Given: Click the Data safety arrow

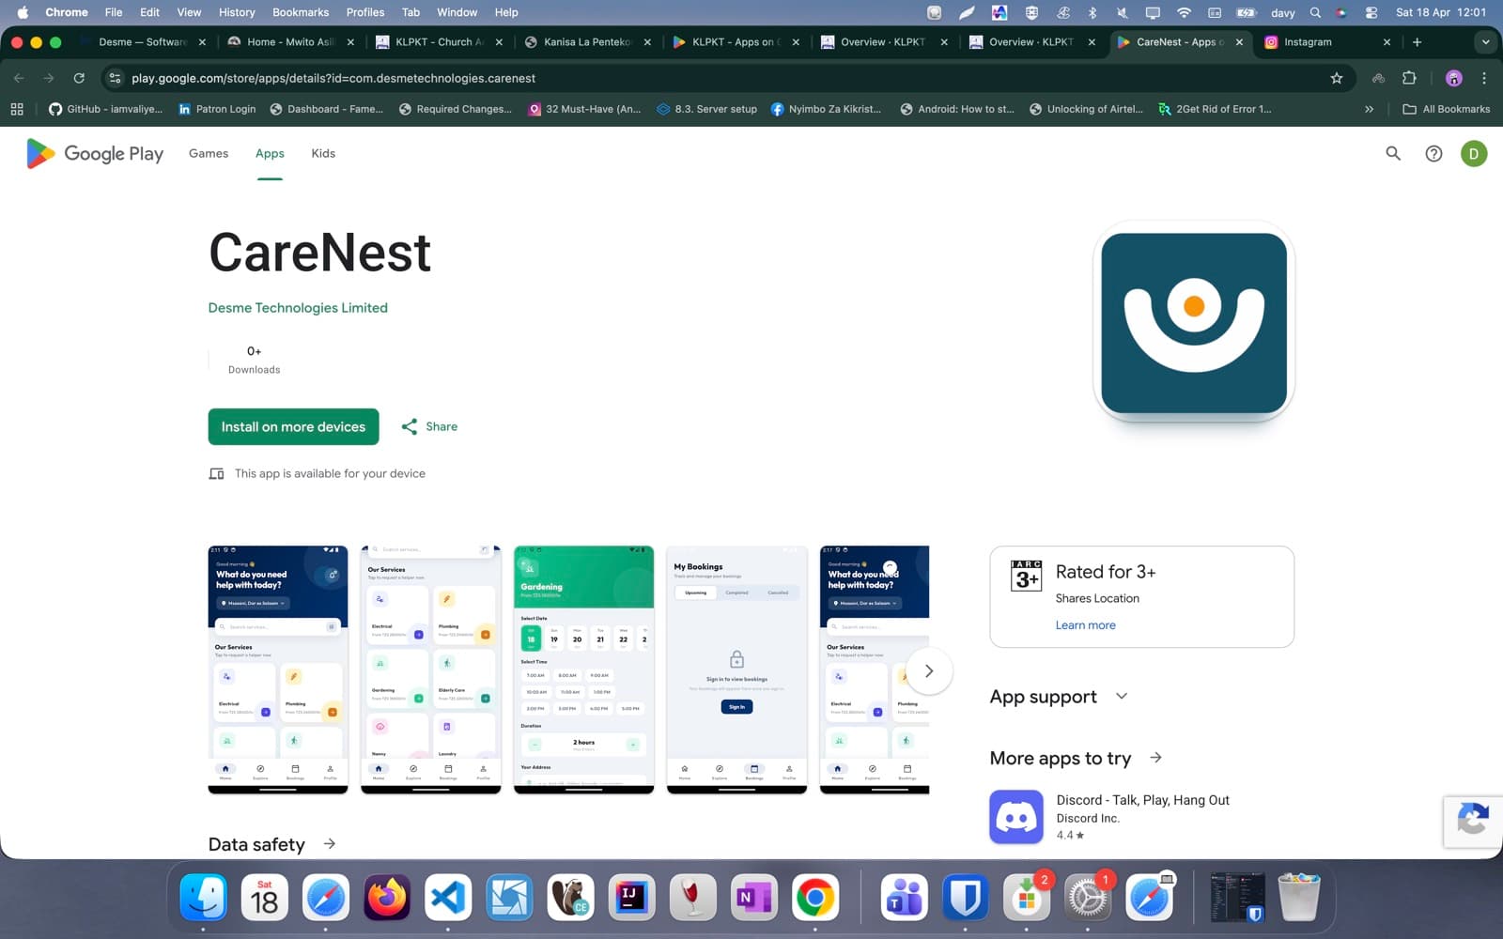Looking at the screenshot, I should pos(329,844).
